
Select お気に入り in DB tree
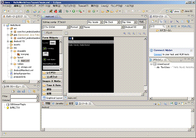[x=13, y=108]
